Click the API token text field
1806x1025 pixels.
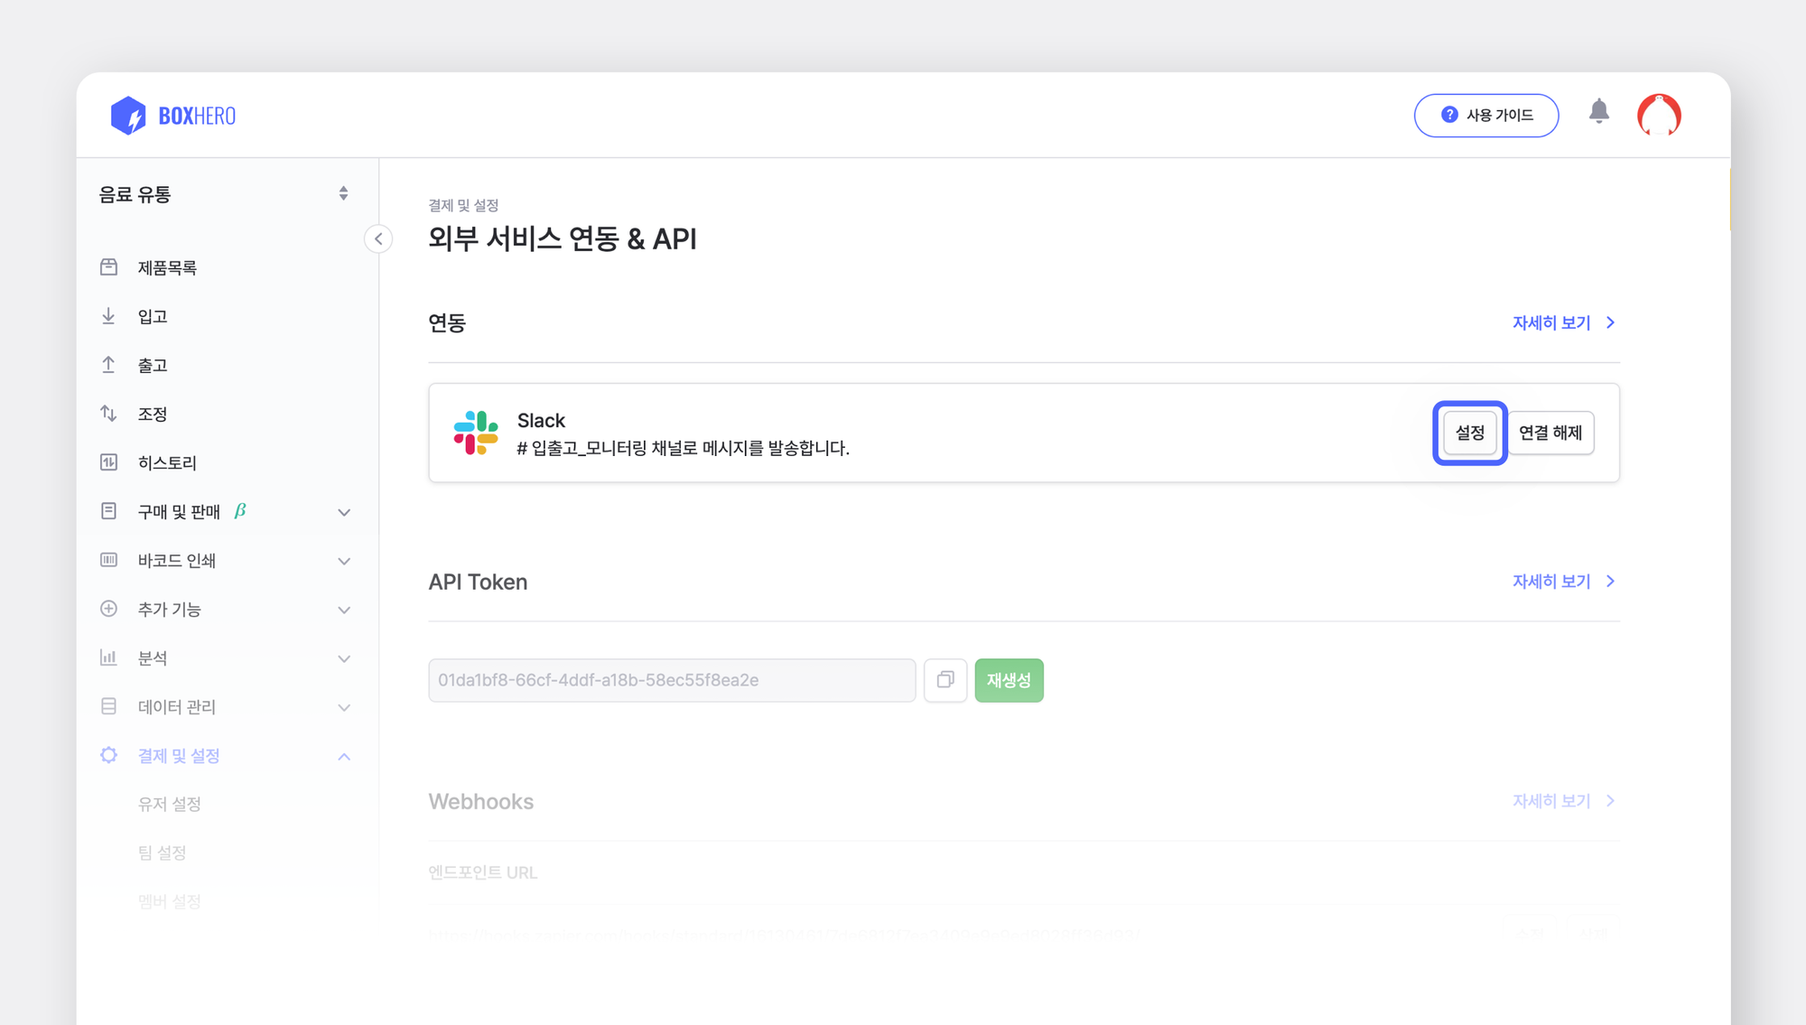[672, 680]
